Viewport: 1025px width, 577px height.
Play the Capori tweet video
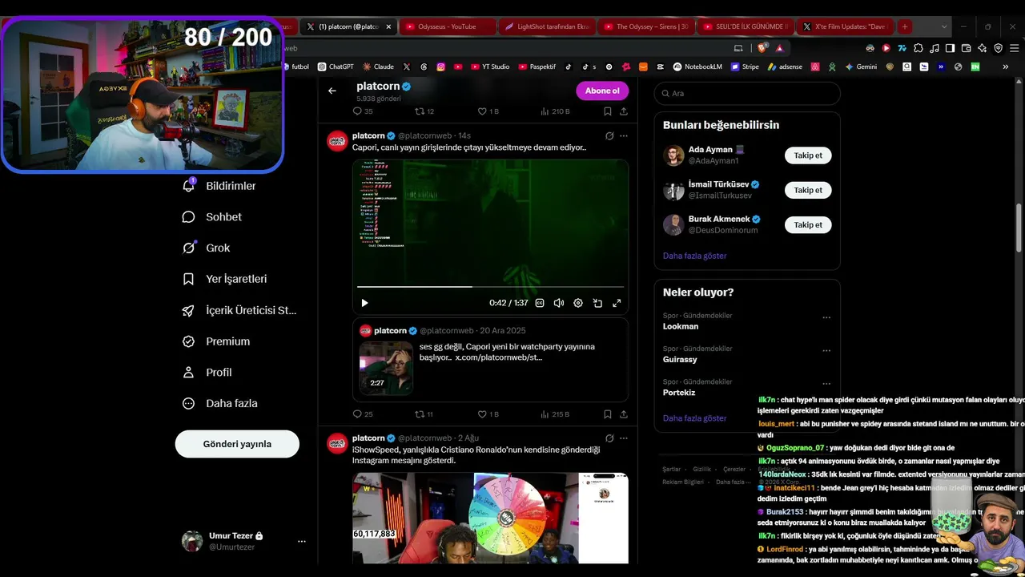point(364,303)
